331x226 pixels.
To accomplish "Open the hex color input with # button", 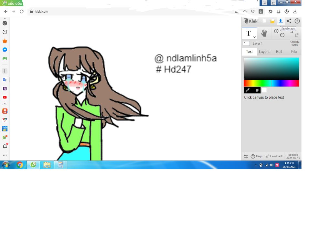I will coord(257,90).
